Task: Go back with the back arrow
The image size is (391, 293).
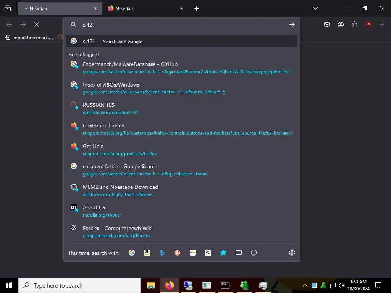Action: pos(9,24)
